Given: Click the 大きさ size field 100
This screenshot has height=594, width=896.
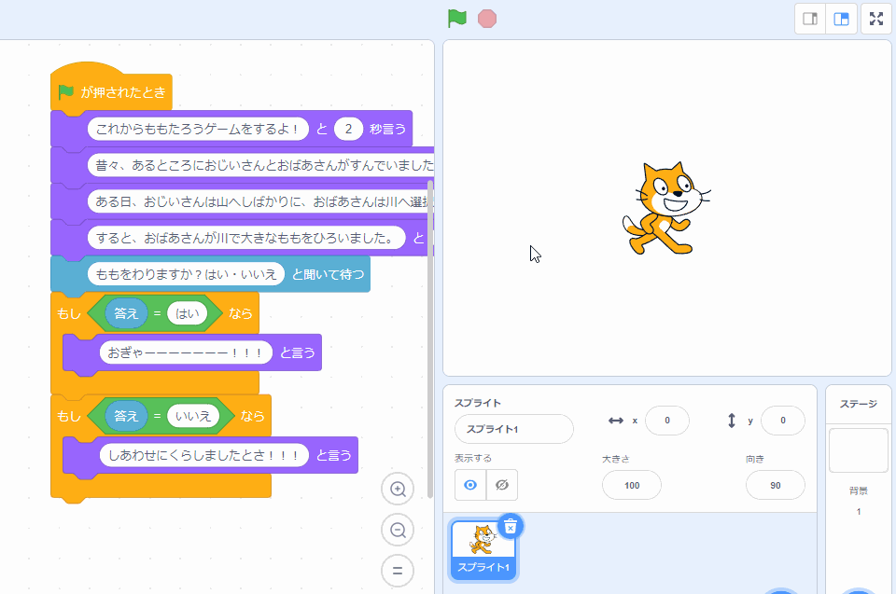Looking at the screenshot, I should (632, 486).
